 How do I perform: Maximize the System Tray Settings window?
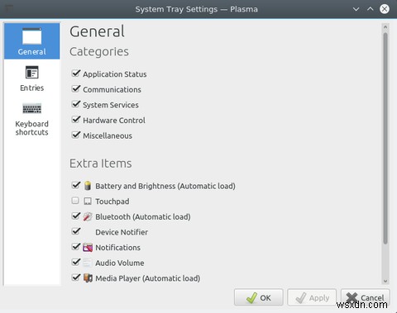coord(371,9)
